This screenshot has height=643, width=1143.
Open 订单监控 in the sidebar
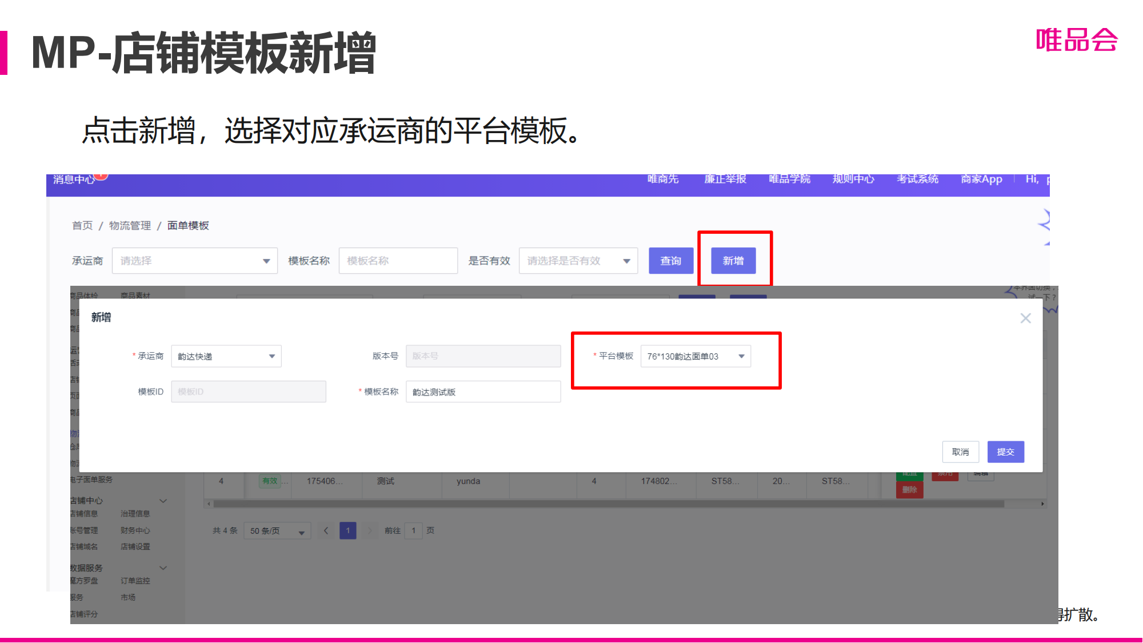[135, 581]
